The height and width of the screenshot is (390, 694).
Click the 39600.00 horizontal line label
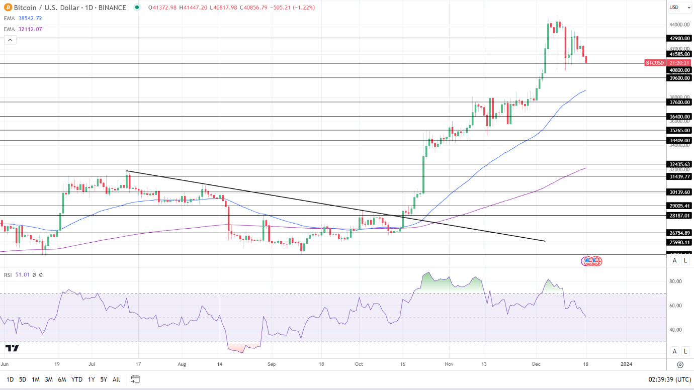[679, 78]
